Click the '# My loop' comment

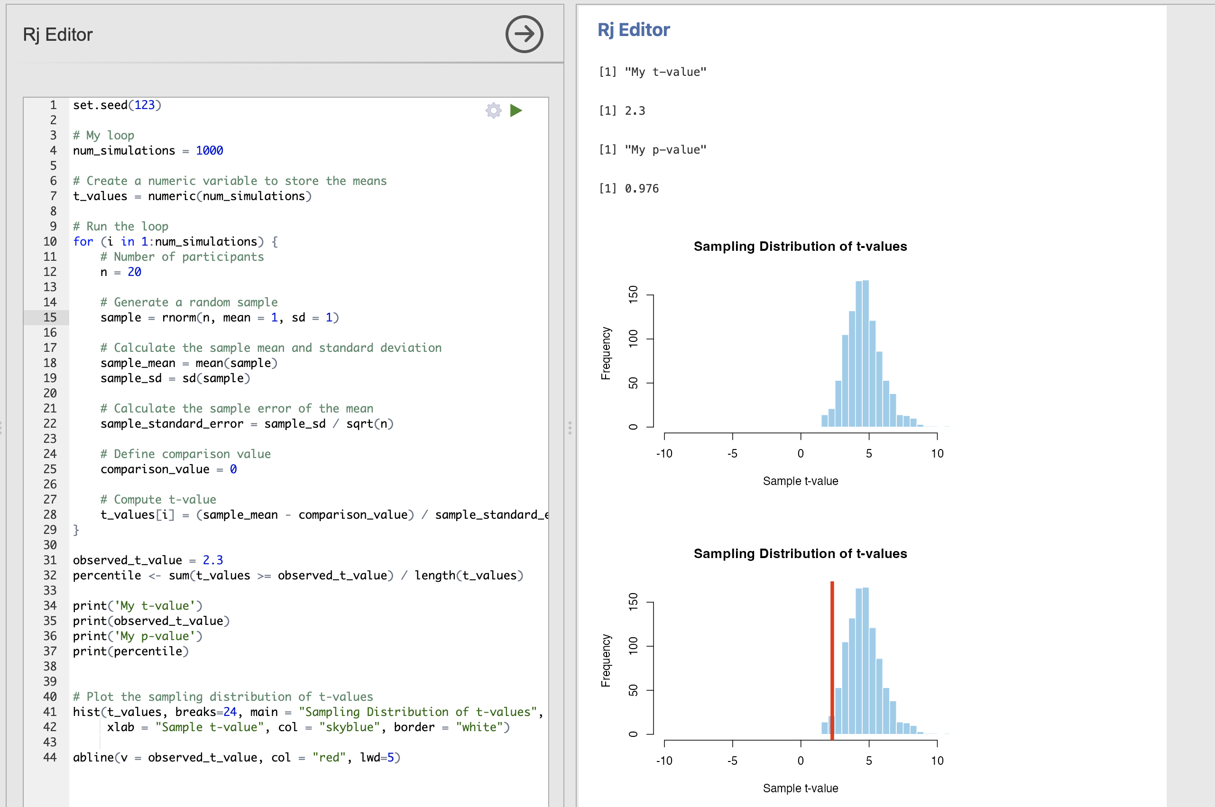tap(103, 135)
